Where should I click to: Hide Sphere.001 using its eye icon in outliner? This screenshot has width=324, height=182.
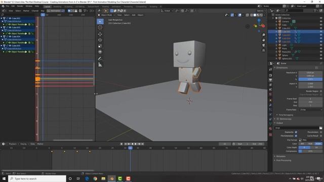pyautogui.click(x=321, y=59)
